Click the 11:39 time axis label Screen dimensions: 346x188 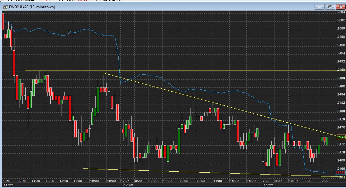click(x=36, y=181)
